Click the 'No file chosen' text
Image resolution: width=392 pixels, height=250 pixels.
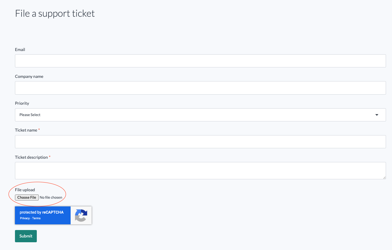(51, 197)
